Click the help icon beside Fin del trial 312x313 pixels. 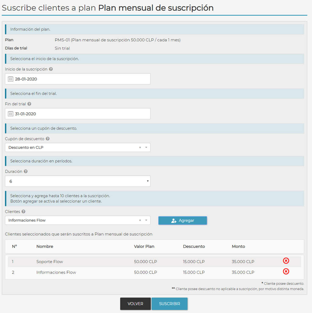click(29, 104)
